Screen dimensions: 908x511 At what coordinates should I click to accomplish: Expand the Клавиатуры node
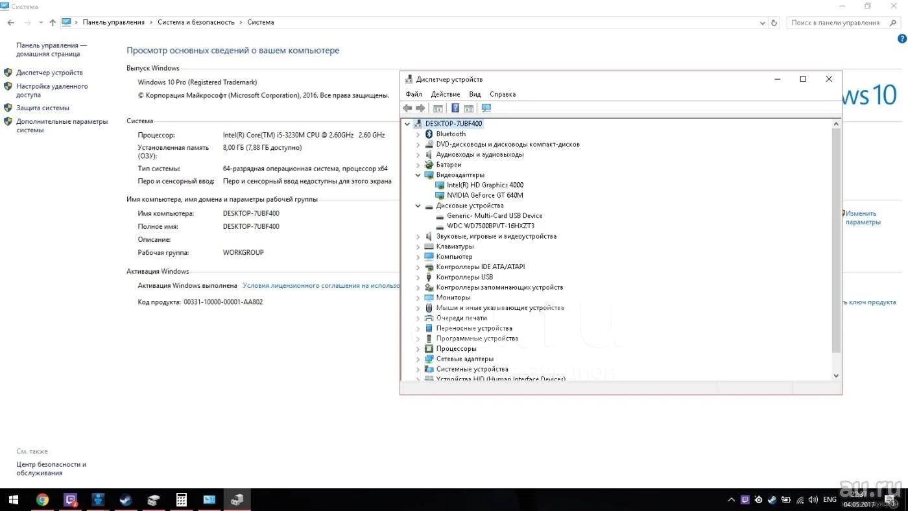coord(418,246)
